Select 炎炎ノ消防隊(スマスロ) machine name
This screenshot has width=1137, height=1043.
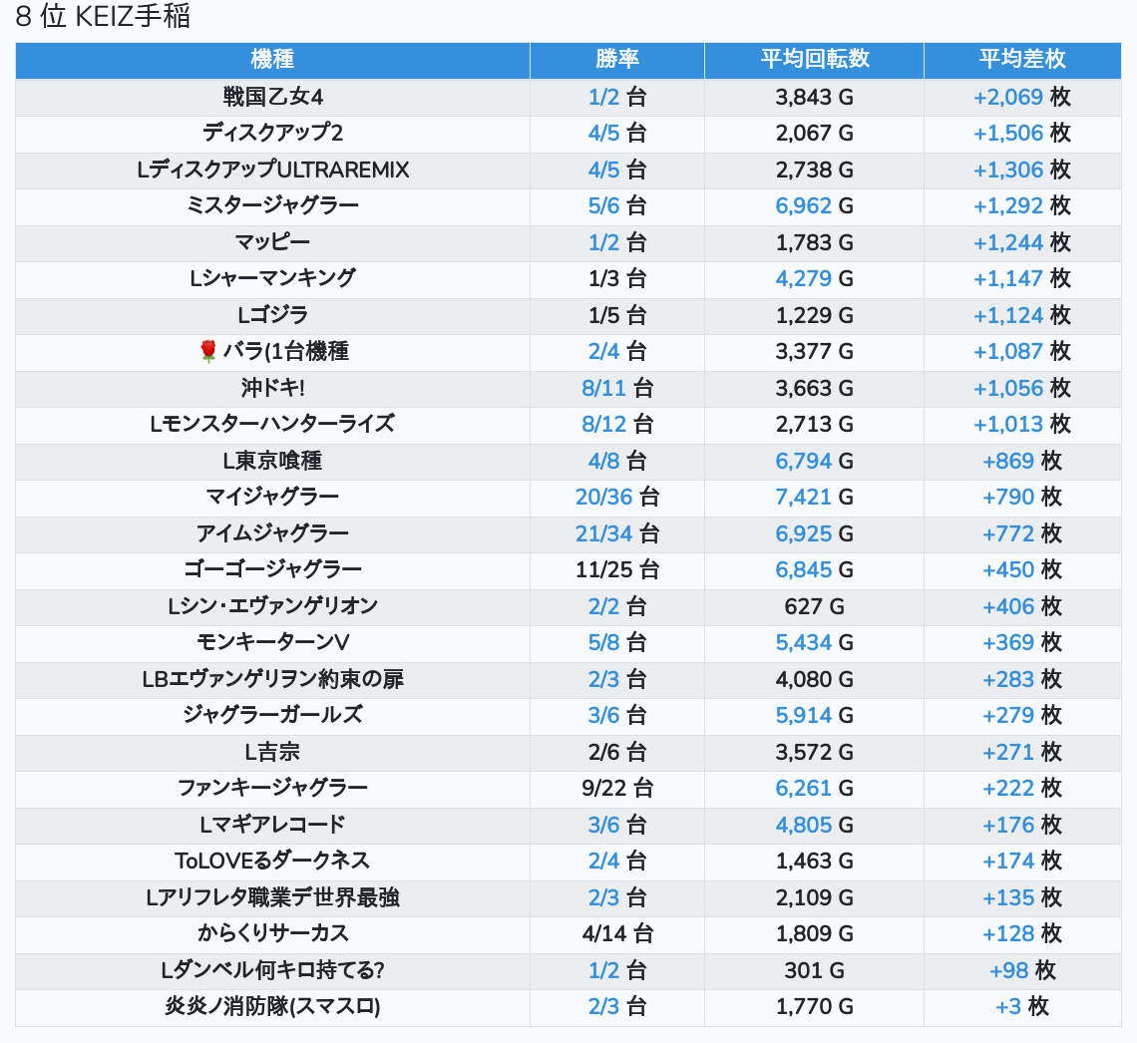click(272, 1007)
